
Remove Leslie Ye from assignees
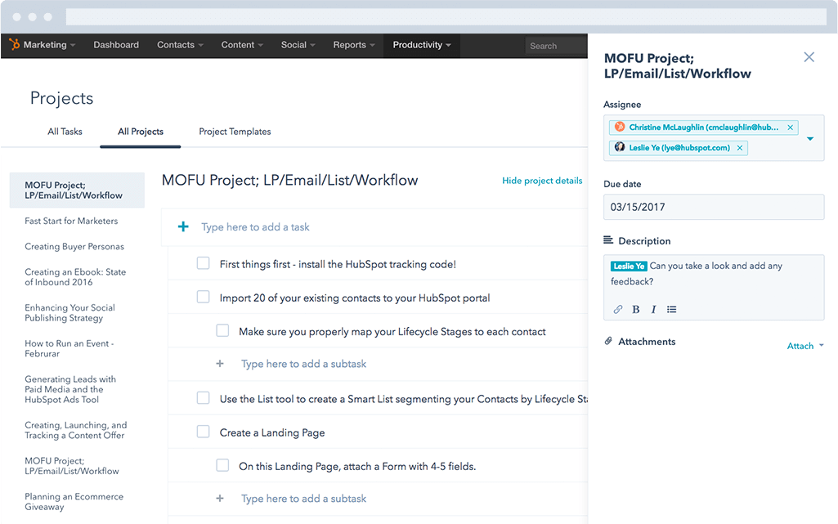point(740,148)
